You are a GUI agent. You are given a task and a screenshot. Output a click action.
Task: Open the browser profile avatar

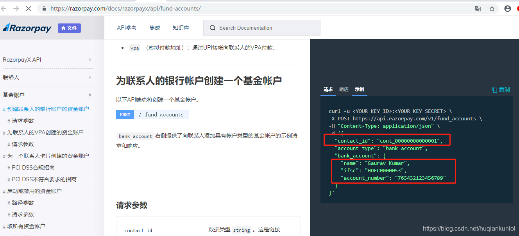pos(508,8)
